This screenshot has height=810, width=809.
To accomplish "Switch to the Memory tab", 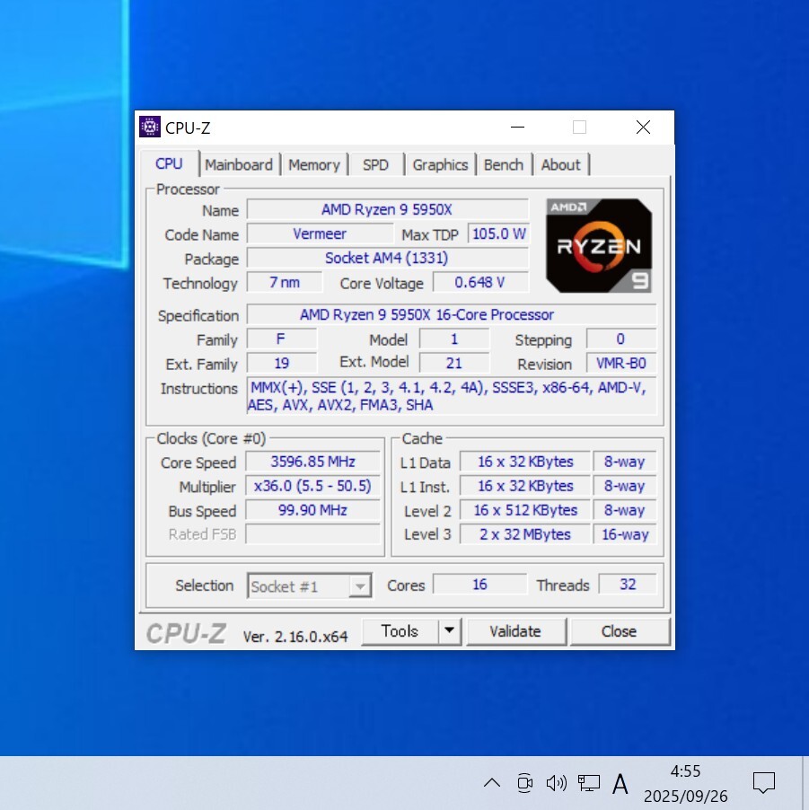I will [x=314, y=164].
